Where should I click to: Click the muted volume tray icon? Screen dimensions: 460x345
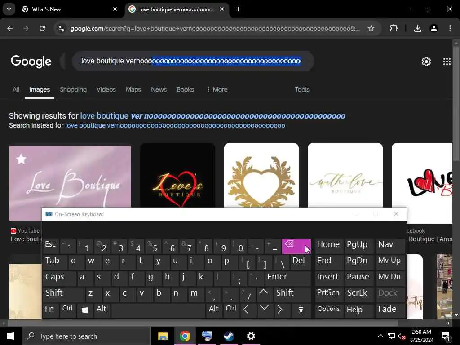pyautogui.click(x=402, y=336)
